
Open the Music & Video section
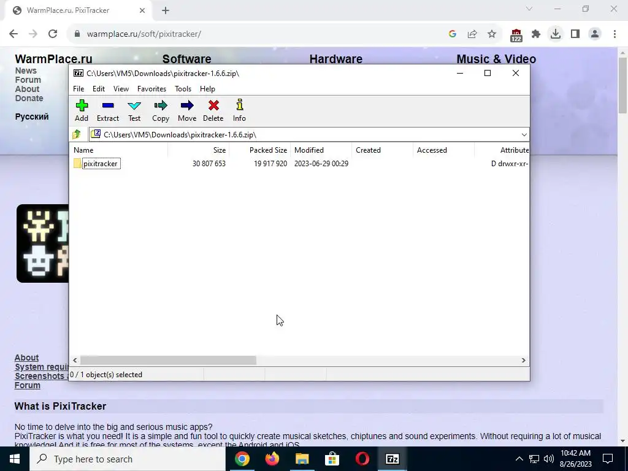(496, 58)
